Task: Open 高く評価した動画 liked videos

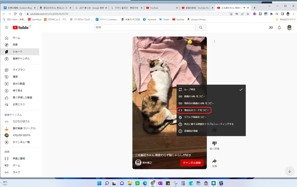Action: pos(20,97)
